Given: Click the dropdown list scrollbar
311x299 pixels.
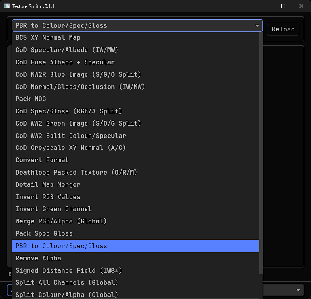Looking at the screenshot, I should (261, 153).
